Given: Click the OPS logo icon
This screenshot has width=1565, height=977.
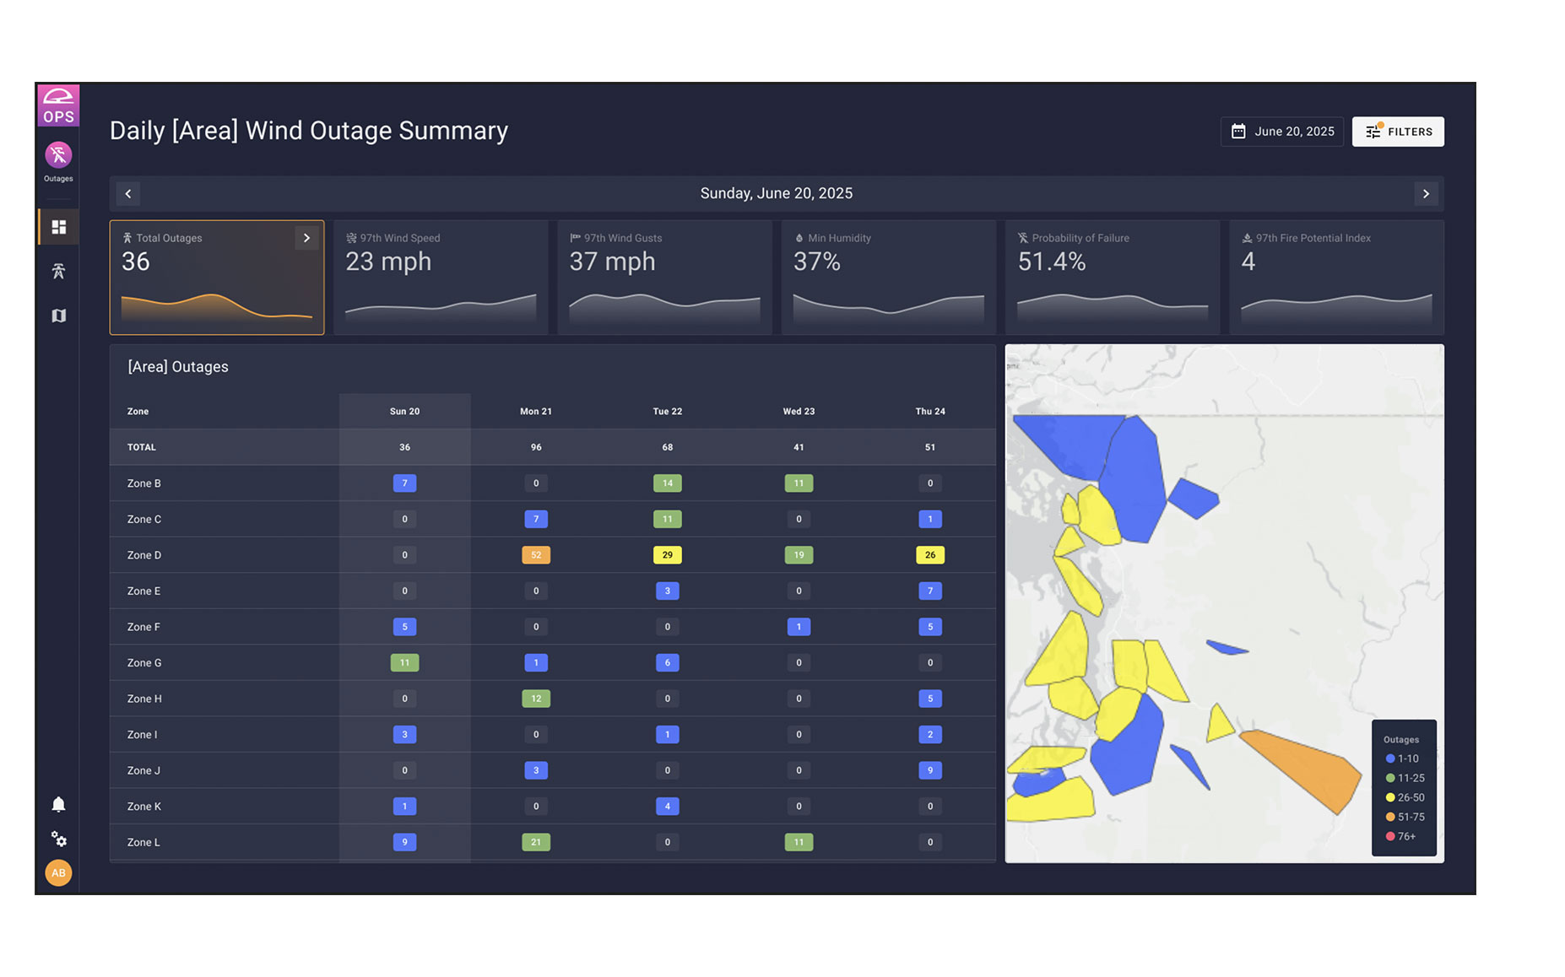Looking at the screenshot, I should click(x=58, y=105).
